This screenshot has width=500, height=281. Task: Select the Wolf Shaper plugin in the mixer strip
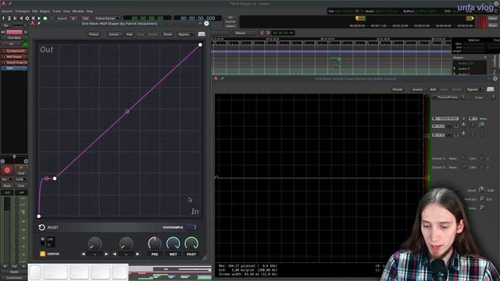15,57
